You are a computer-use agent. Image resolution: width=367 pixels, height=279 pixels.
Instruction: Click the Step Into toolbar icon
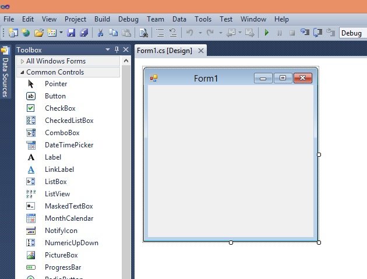pos(305,33)
